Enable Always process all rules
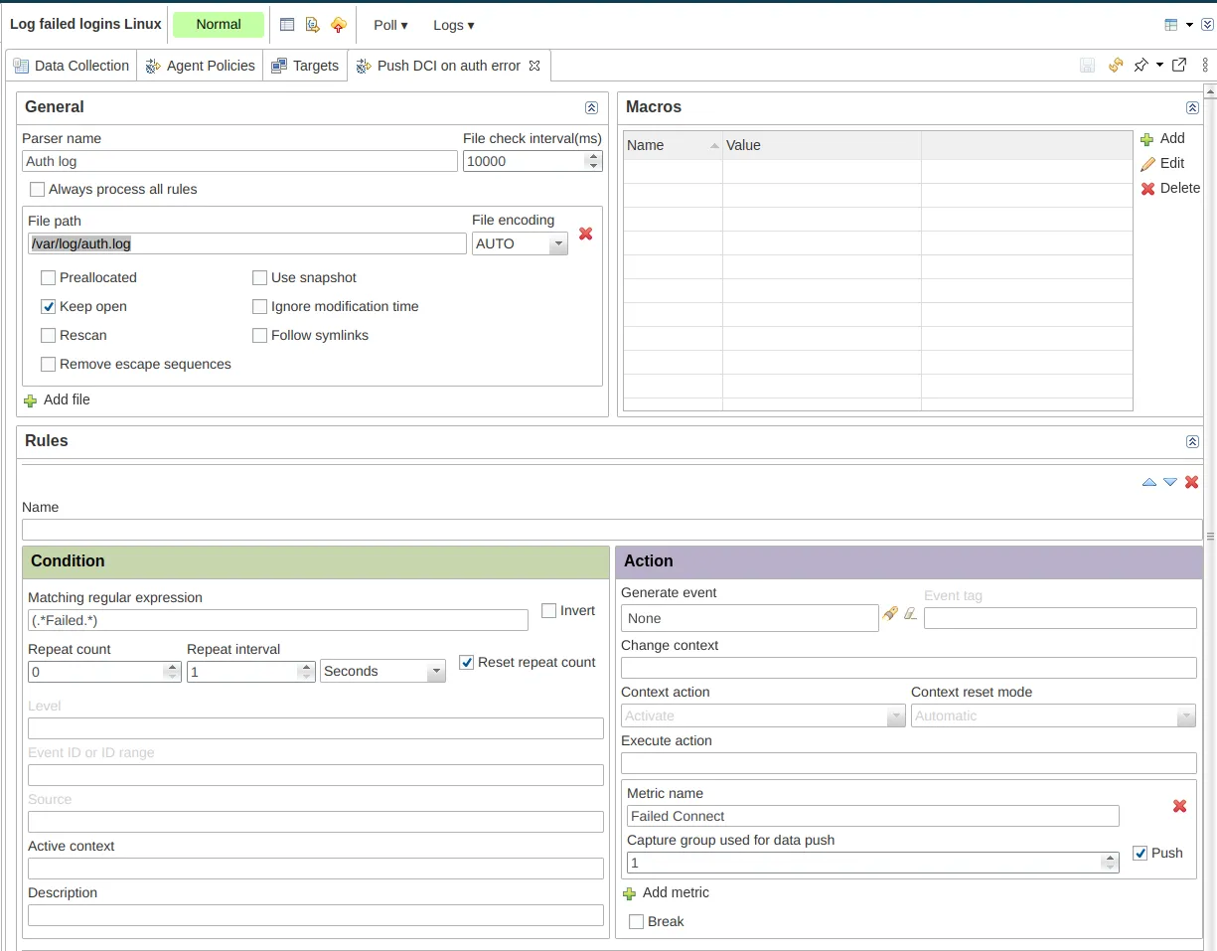 [x=37, y=189]
